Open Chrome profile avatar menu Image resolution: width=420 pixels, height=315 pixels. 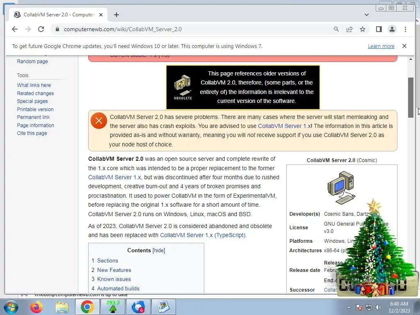click(392, 29)
